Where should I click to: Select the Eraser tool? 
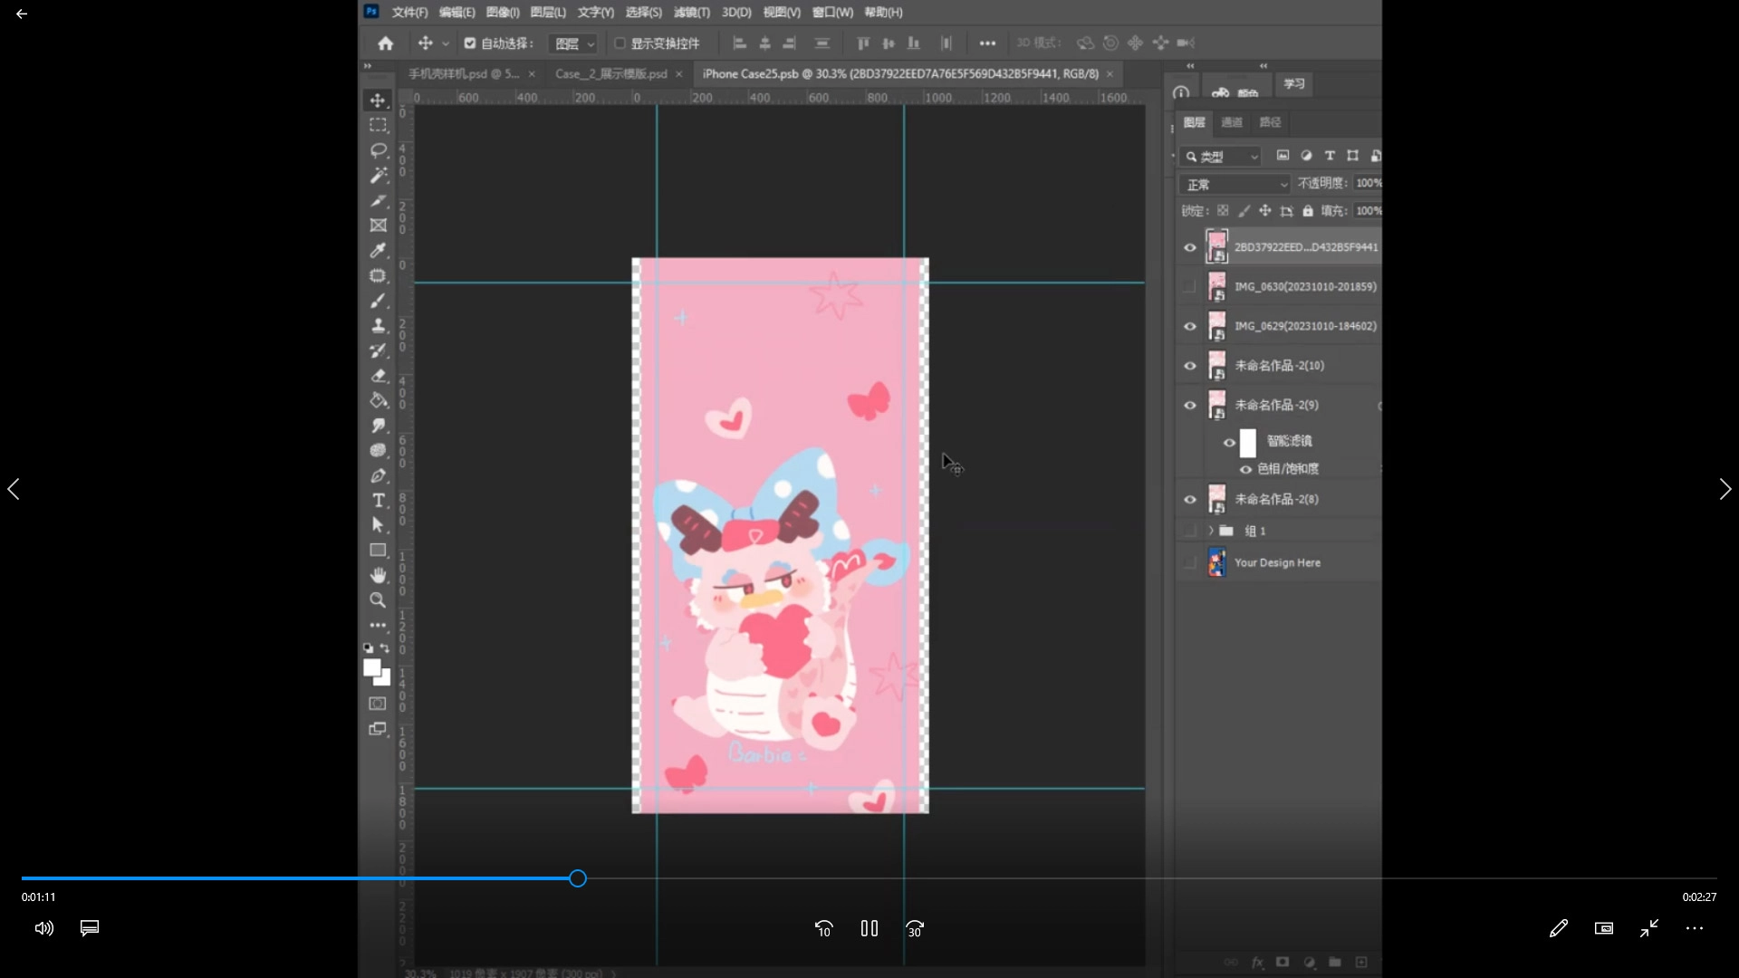click(x=378, y=376)
